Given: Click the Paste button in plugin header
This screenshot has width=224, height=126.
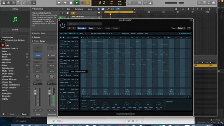Looking at the screenshot, I should 99,28.
